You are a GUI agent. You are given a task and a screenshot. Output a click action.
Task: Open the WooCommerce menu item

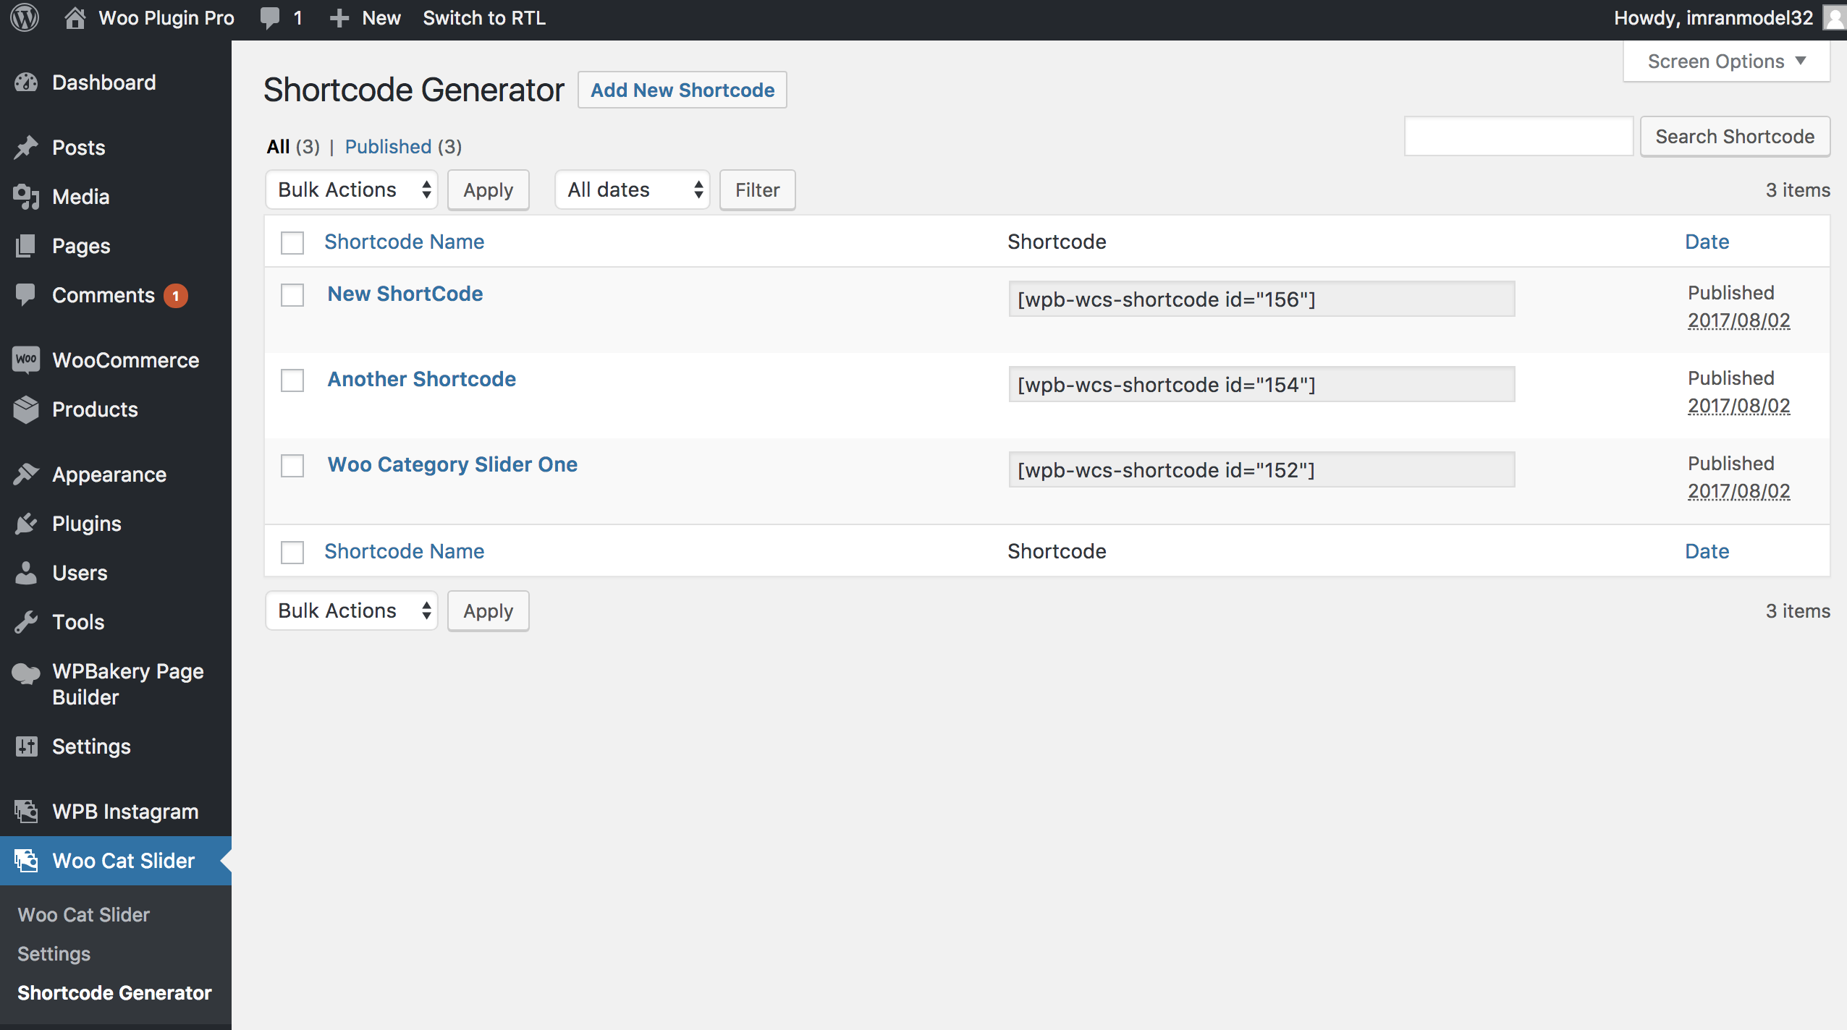pos(126,360)
